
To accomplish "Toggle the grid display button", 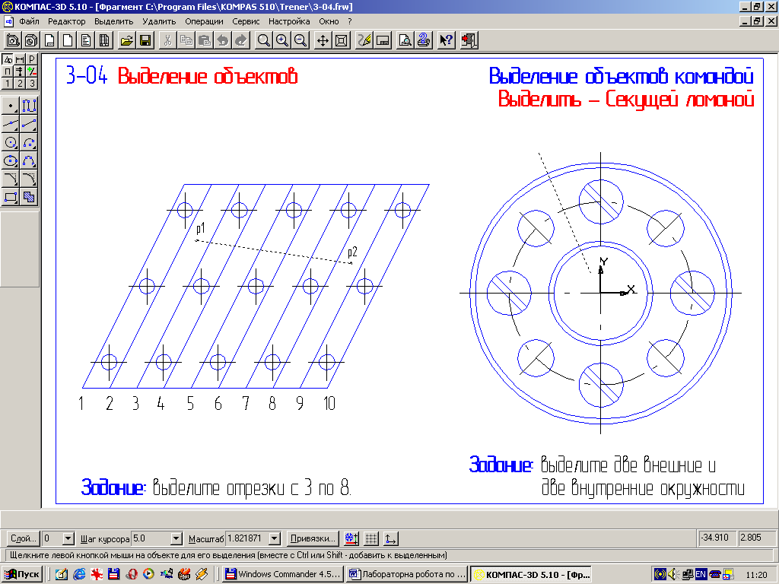I will pos(371,538).
